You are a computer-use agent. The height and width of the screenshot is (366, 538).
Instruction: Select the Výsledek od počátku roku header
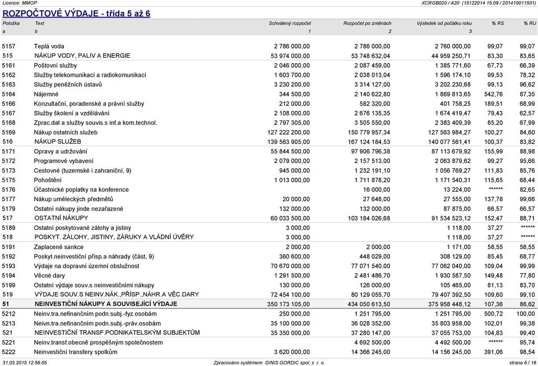444,24
